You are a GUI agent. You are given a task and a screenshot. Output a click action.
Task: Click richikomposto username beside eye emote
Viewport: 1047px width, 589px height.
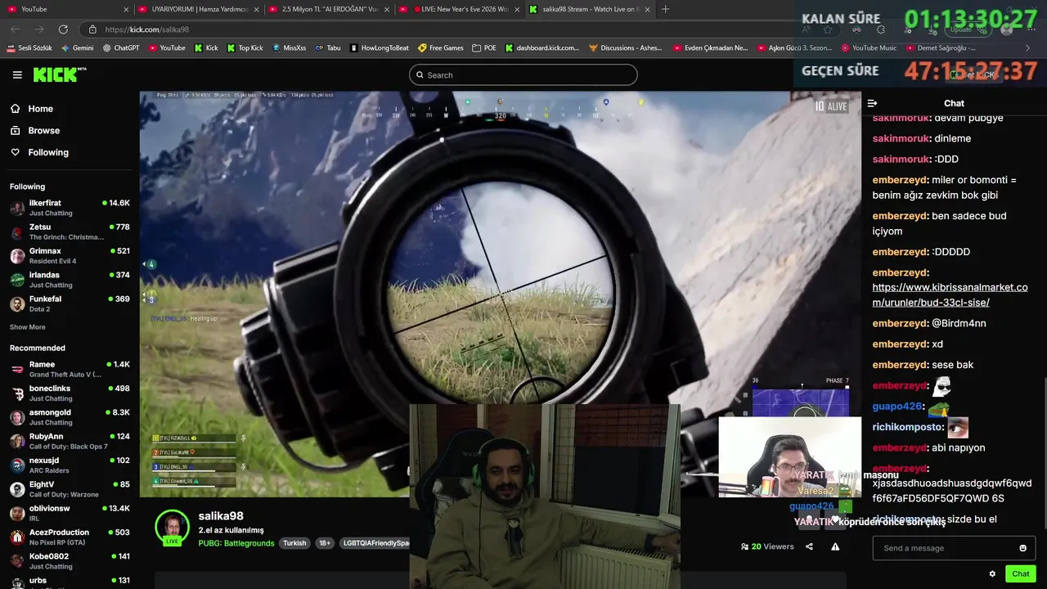[x=908, y=427]
